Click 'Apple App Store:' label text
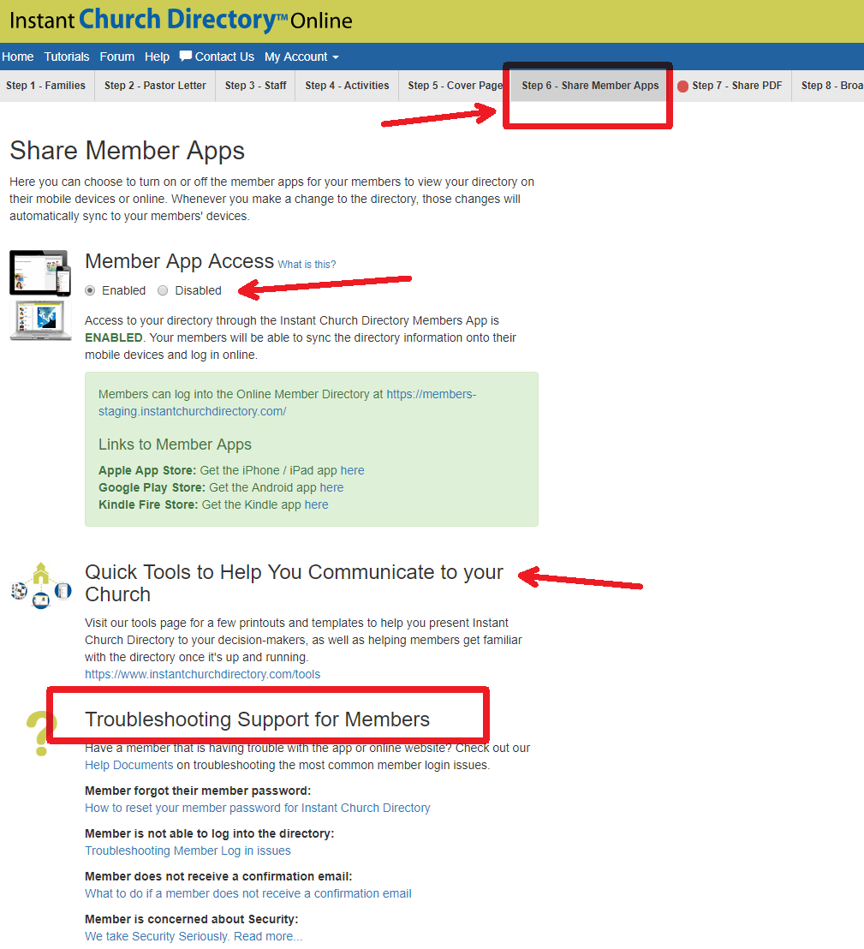The width and height of the screenshot is (864, 949). tap(147, 470)
